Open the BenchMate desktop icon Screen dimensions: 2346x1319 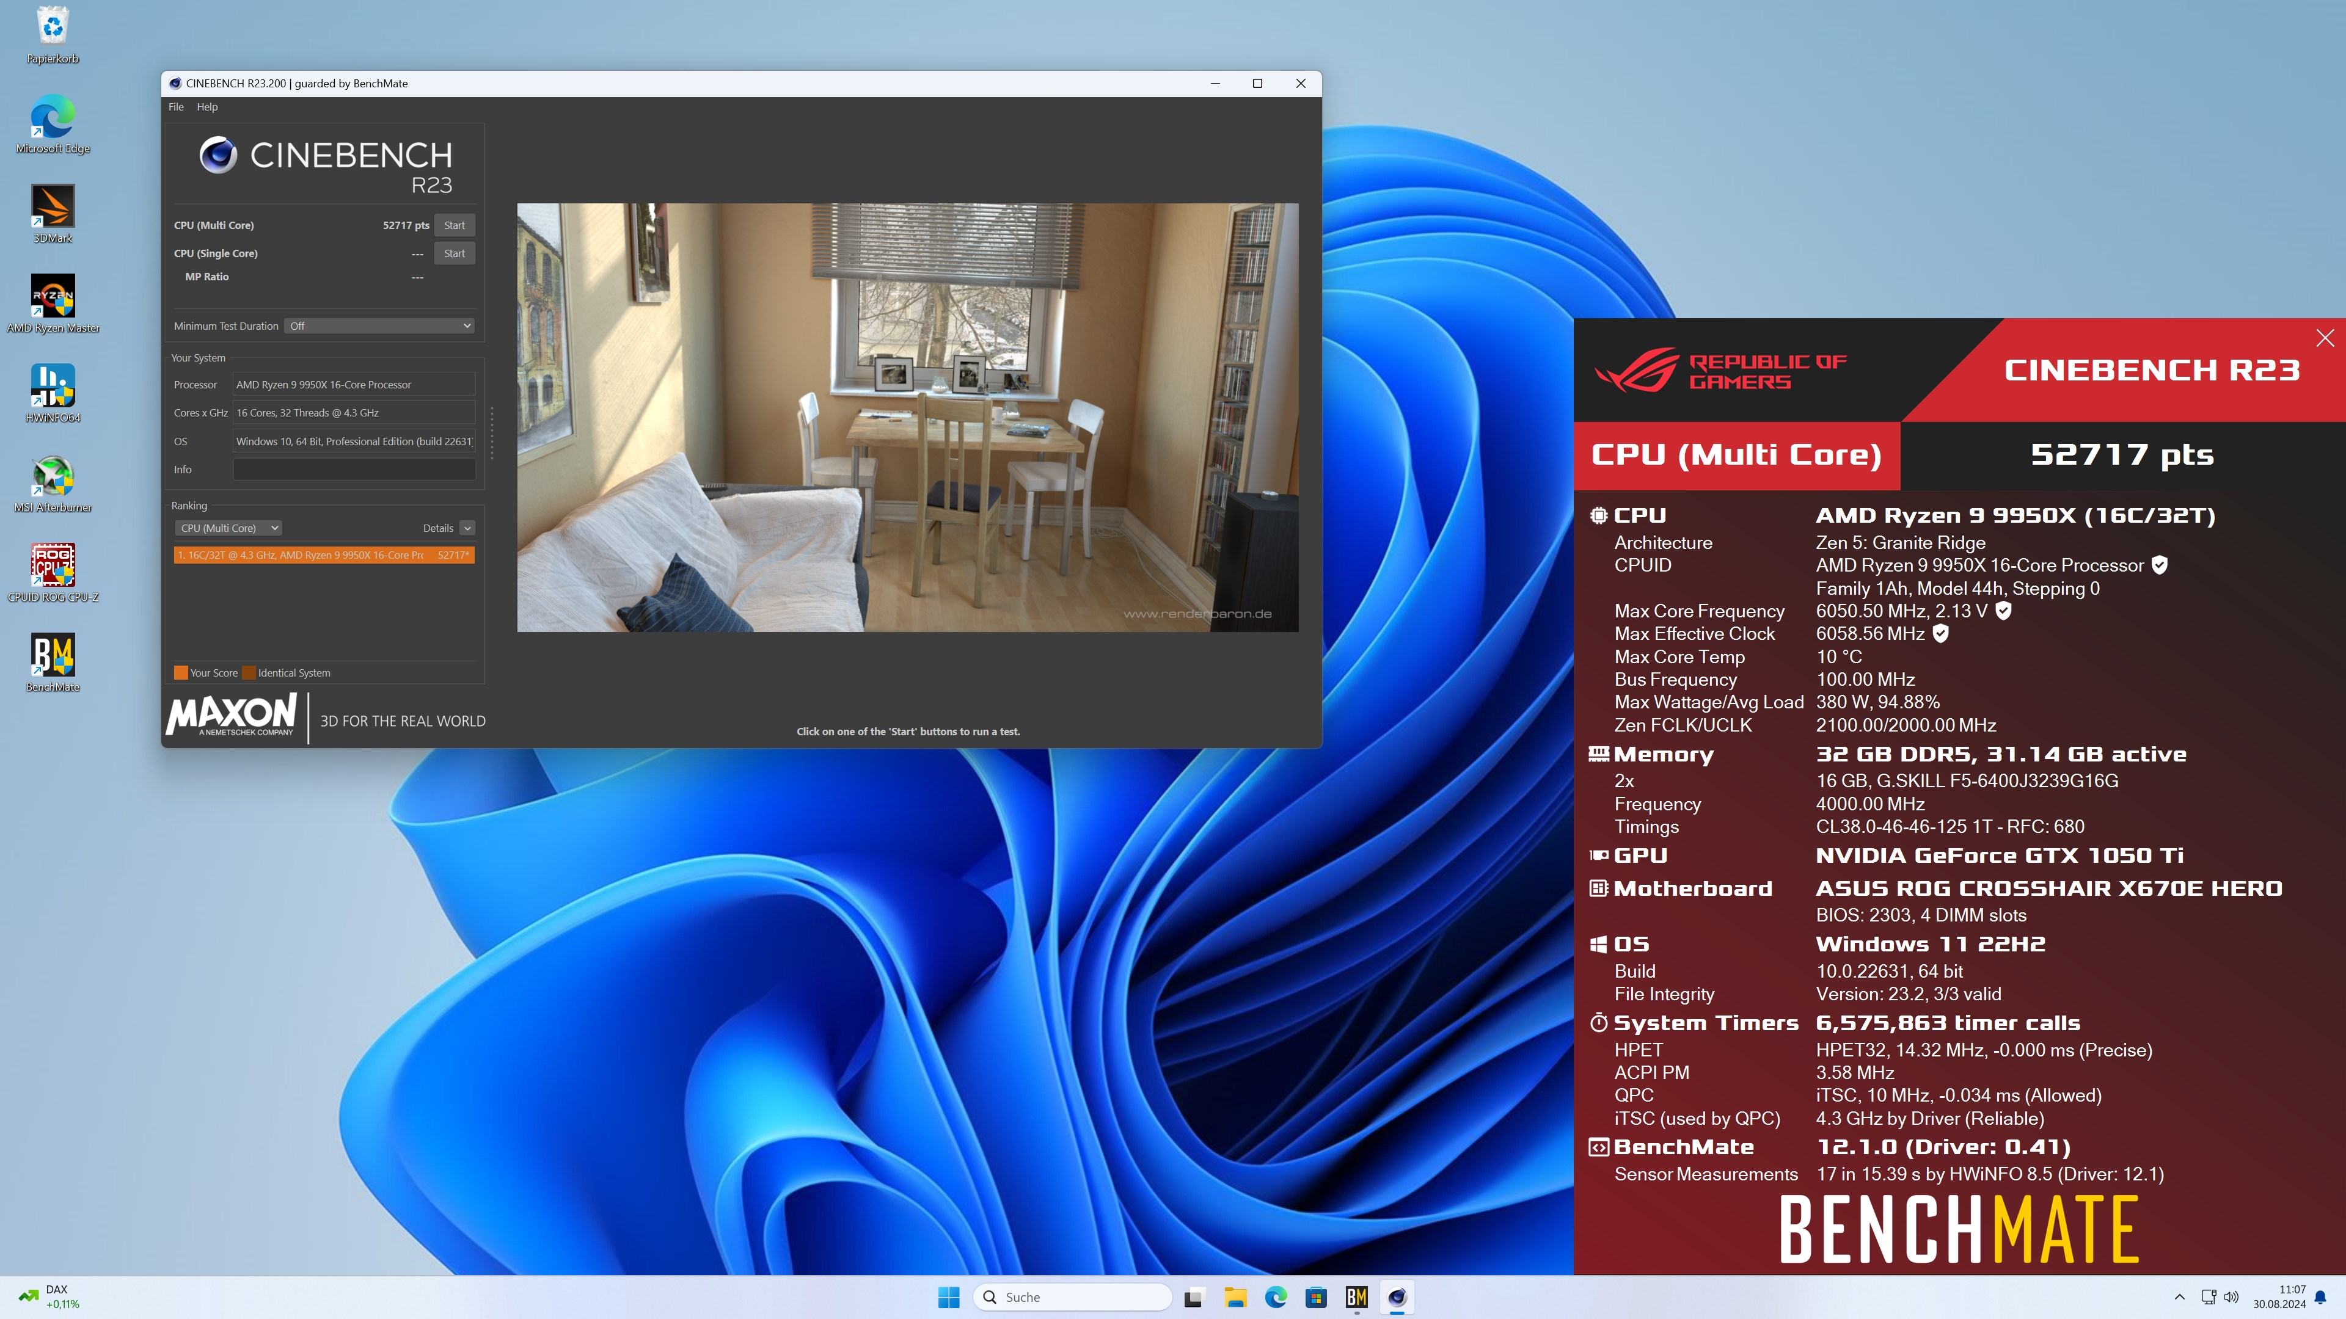(x=53, y=655)
